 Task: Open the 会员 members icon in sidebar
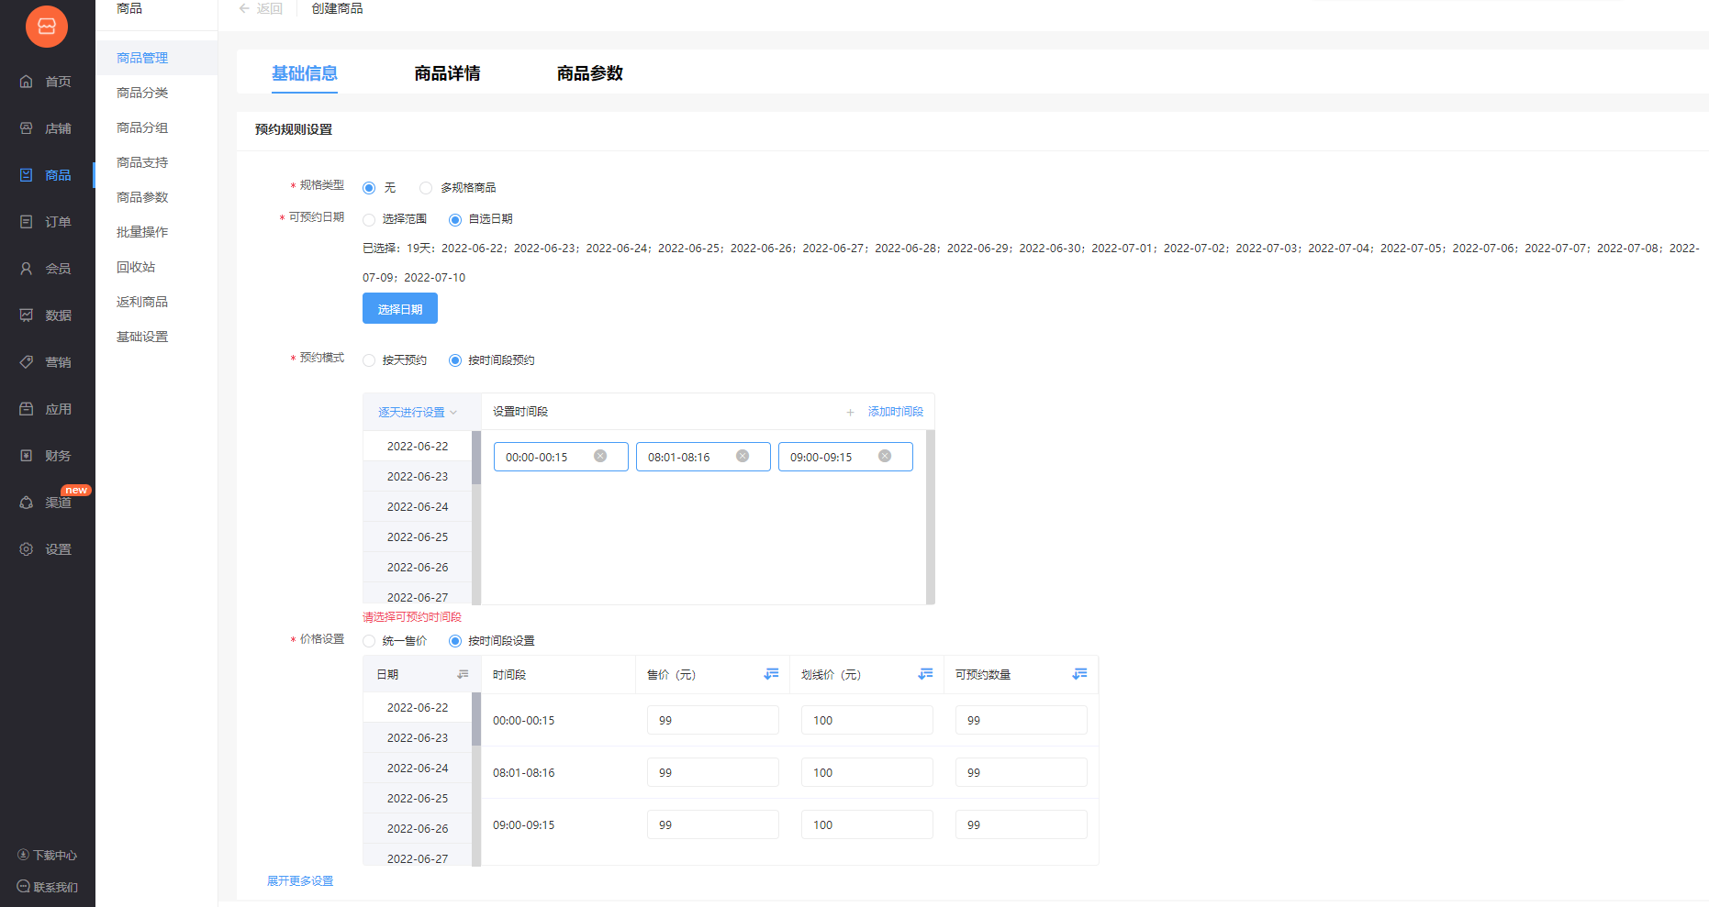27,269
